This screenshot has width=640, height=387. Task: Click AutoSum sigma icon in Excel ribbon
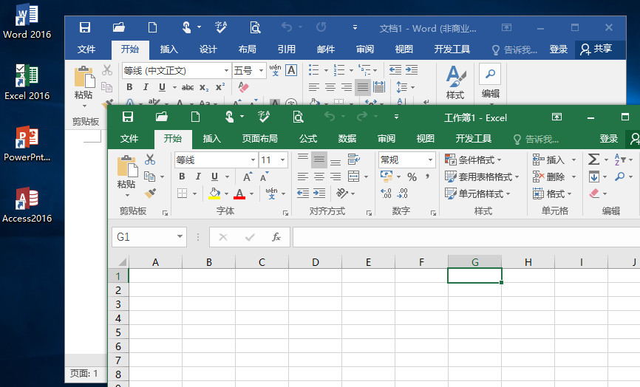coord(593,160)
